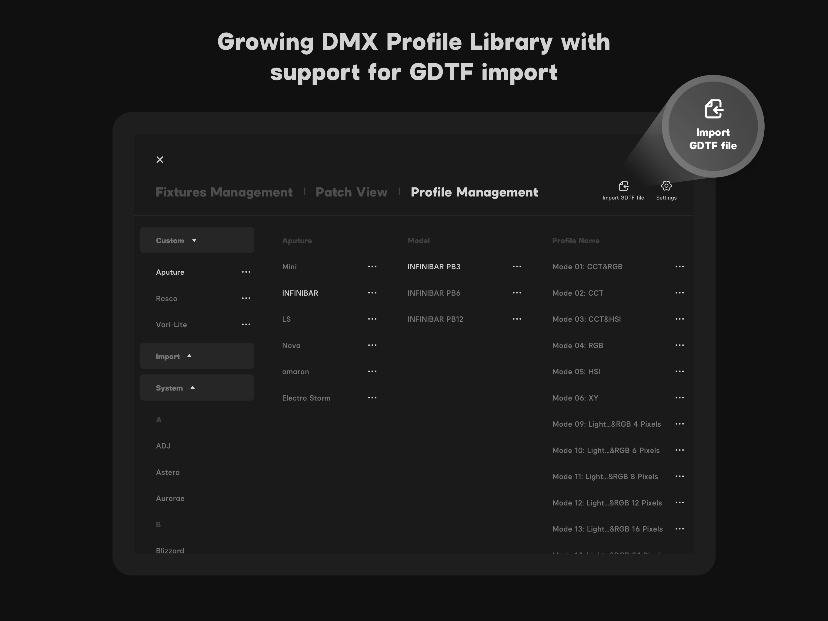Viewport: 828px width, 621px height.
Task: Select ADJ in System list
Action: pyautogui.click(x=163, y=446)
